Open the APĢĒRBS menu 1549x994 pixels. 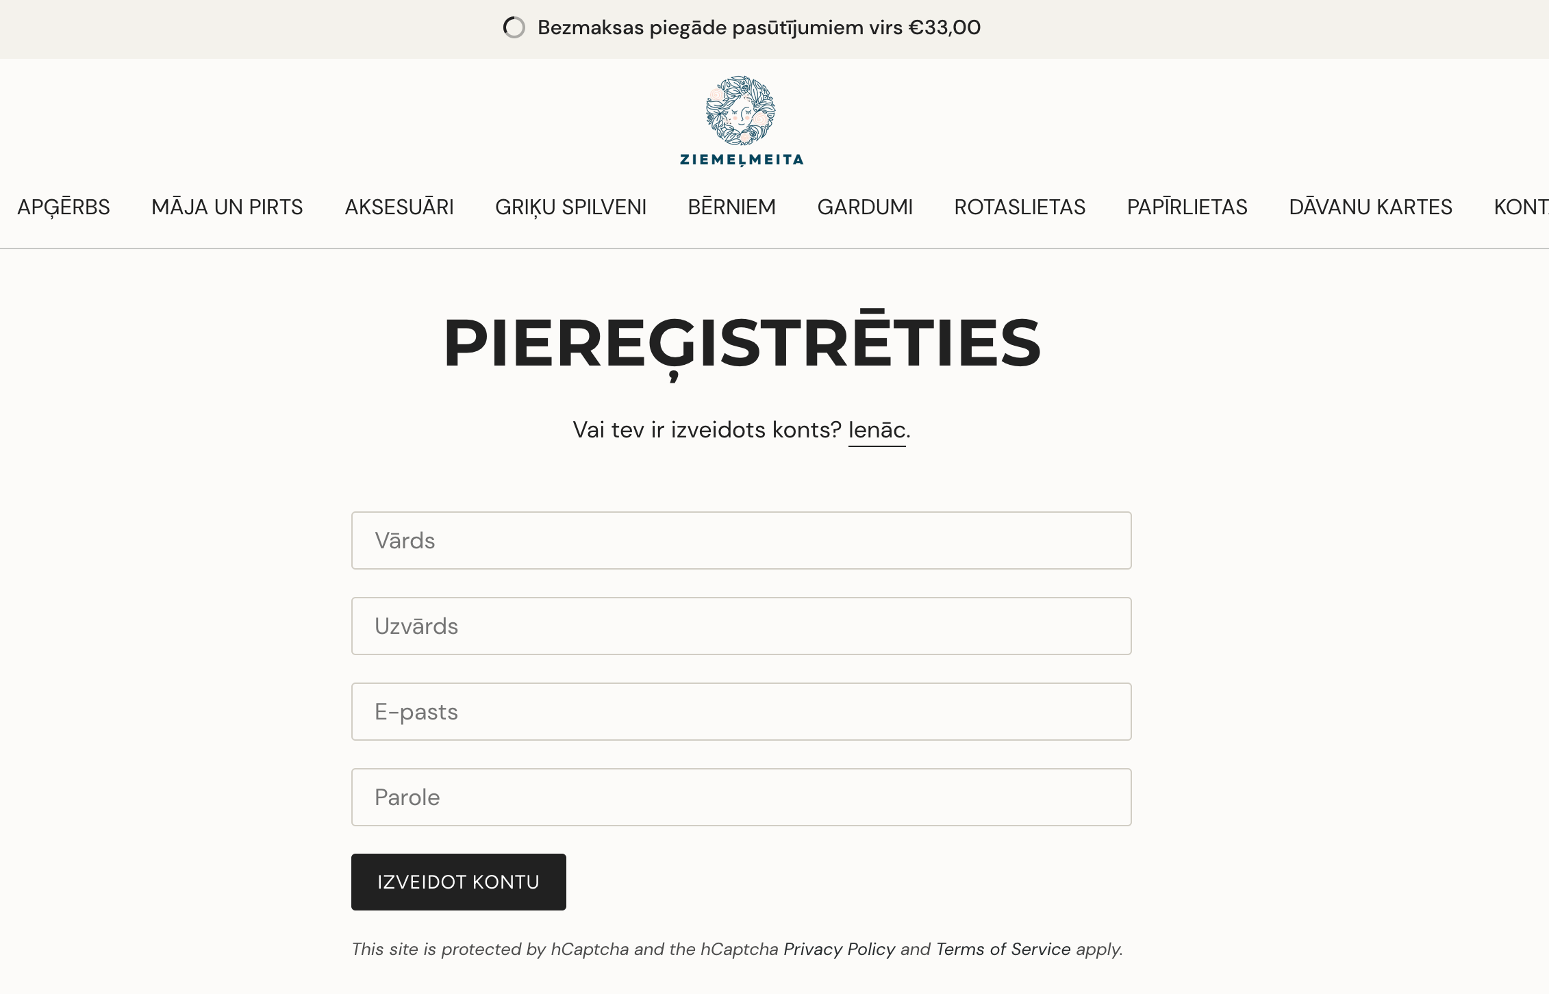[x=64, y=207]
